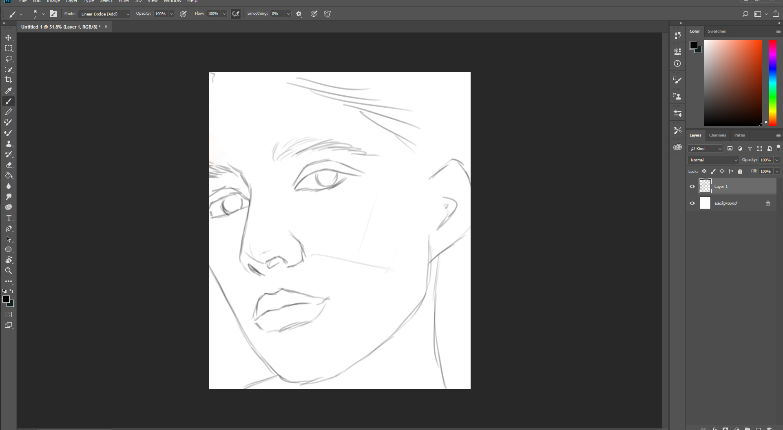Open the layer Fill dropdown arrow
Viewport: 783px width, 430px height.
777,172
